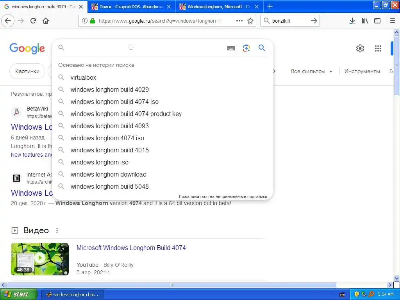
Task: Open the Windows start menu
Action: click(19, 294)
